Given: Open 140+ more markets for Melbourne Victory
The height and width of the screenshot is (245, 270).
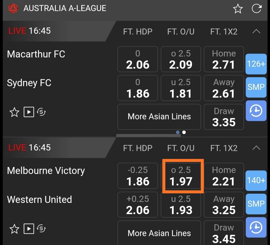Looking at the screenshot, I should (x=256, y=180).
